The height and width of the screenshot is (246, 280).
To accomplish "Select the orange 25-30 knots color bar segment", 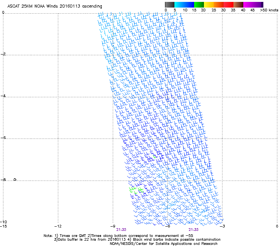I will [x=219, y=5].
